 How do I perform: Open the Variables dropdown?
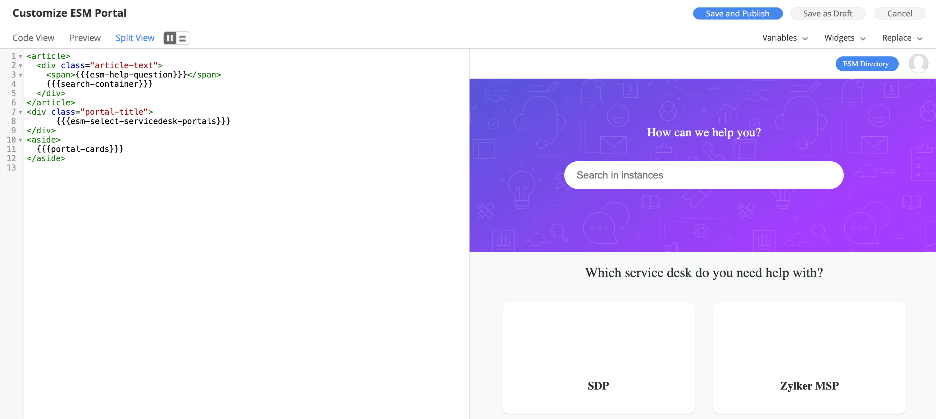point(784,38)
